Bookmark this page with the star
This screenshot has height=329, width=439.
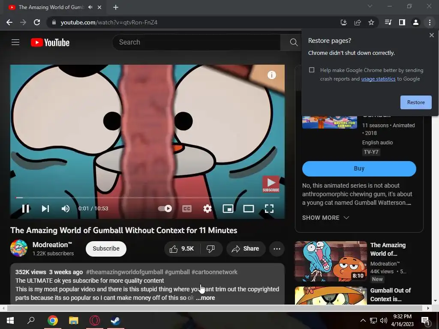point(371,22)
